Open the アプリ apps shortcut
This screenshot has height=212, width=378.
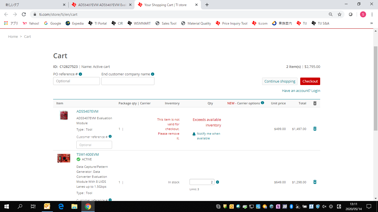(11, 23)
